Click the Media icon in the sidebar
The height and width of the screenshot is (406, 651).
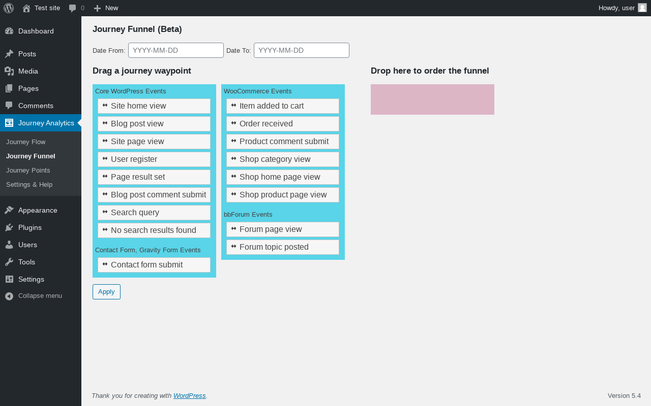[9, 71]
